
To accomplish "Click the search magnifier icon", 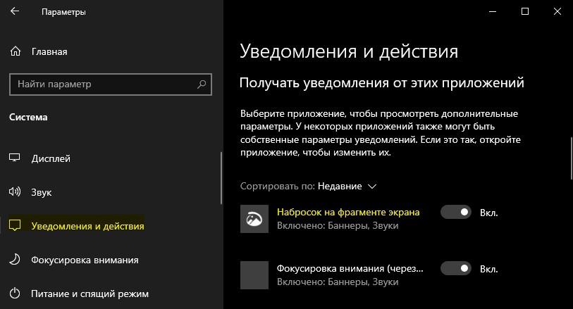I will [202, 84].
